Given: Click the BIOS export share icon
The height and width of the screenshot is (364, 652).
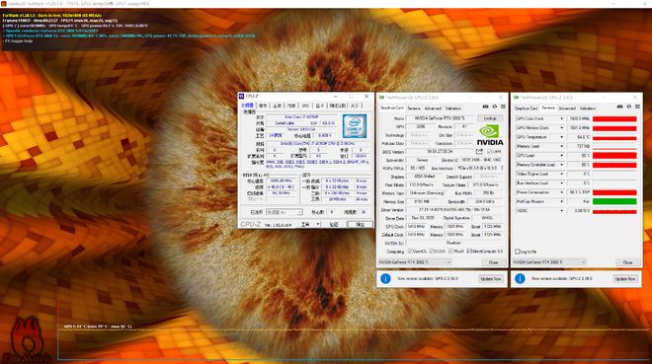Looking at the screenshot, I should pyautogui.click(x=479, y=152).
